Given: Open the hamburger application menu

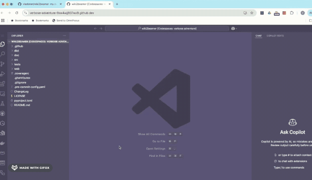Looking at the screenshot, I should pos(2,36).
